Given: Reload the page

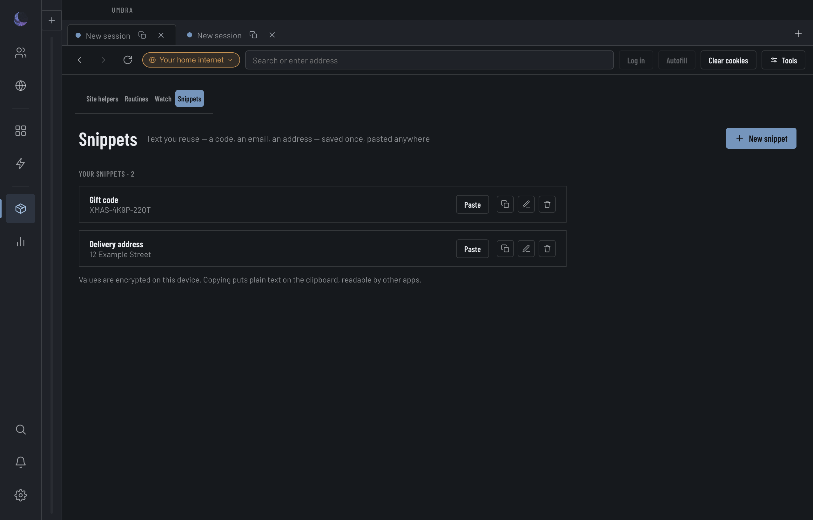Looking at the screenshot, I should (x=127, y=60).
